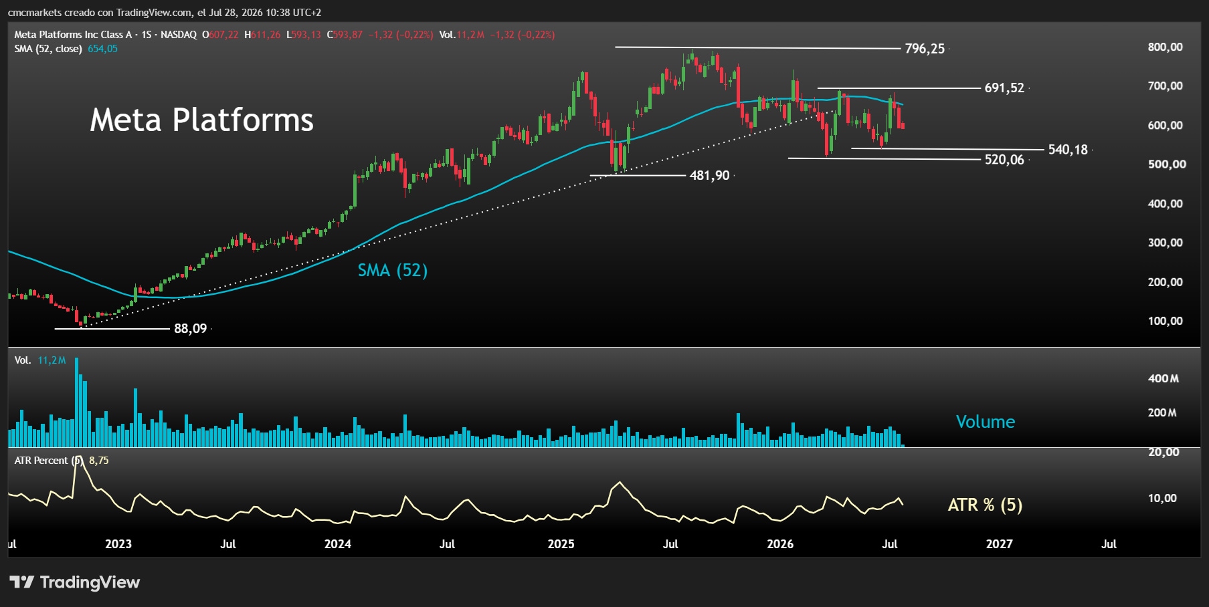Screen dimensions: 1209x607
Task: Click the 200M volume axis label
Action: click(1163, 412)
